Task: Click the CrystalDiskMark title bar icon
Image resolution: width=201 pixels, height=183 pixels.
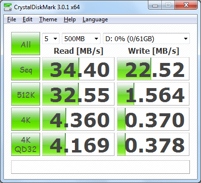Action: [x=8, y=7]
